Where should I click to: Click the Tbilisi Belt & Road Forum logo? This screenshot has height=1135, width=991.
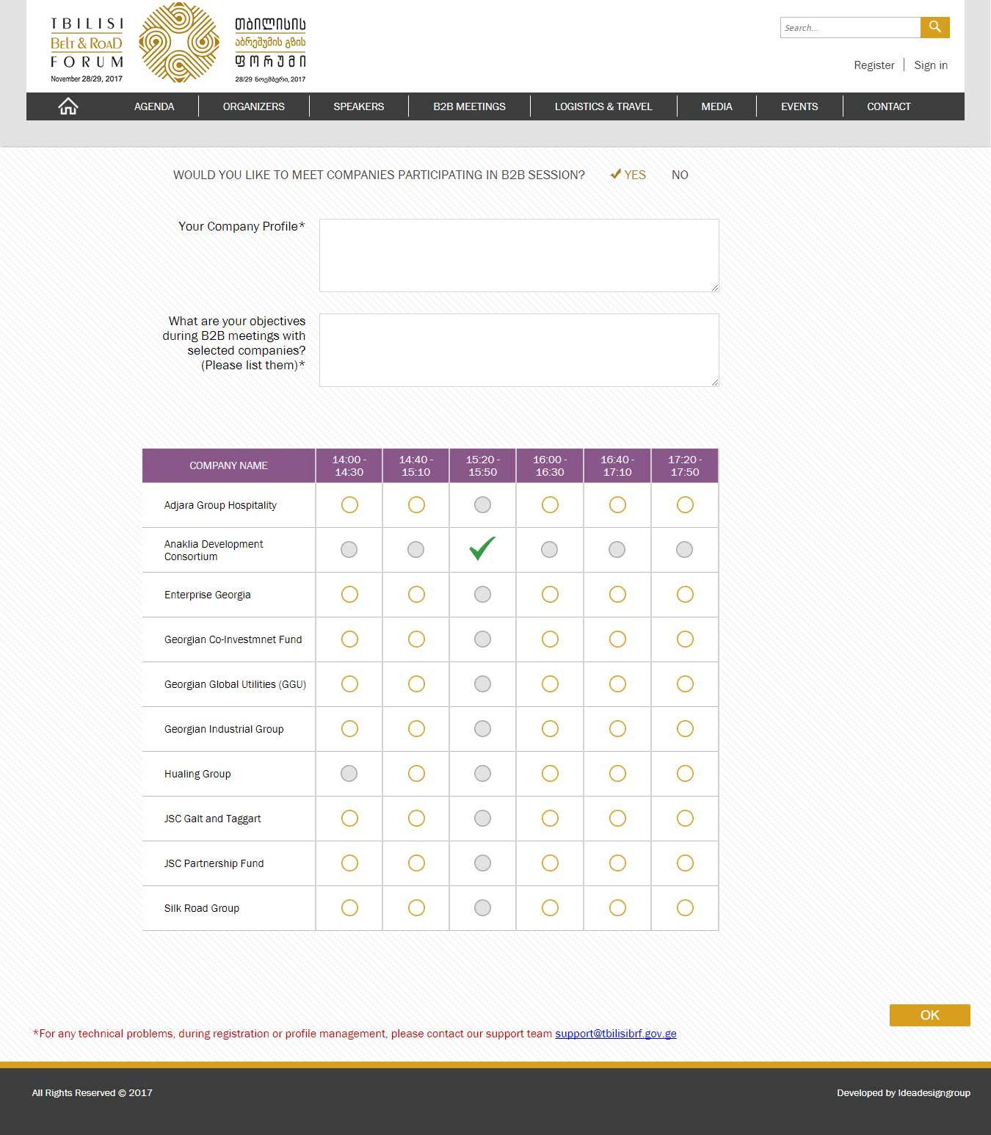(179, 42)
